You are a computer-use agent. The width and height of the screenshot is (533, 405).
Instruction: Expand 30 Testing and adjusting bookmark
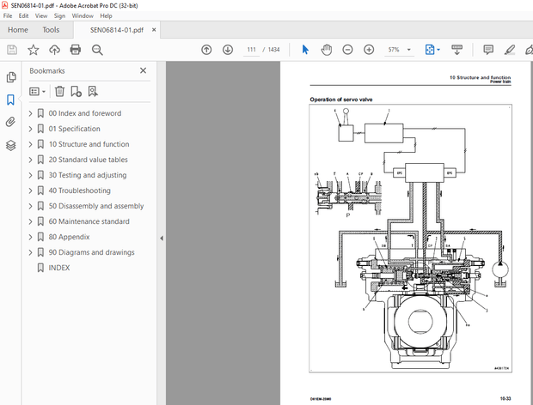30,175
